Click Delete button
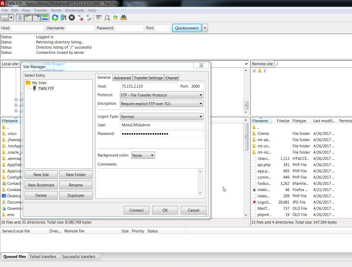352x267 pixels. (x=41, y=196)
